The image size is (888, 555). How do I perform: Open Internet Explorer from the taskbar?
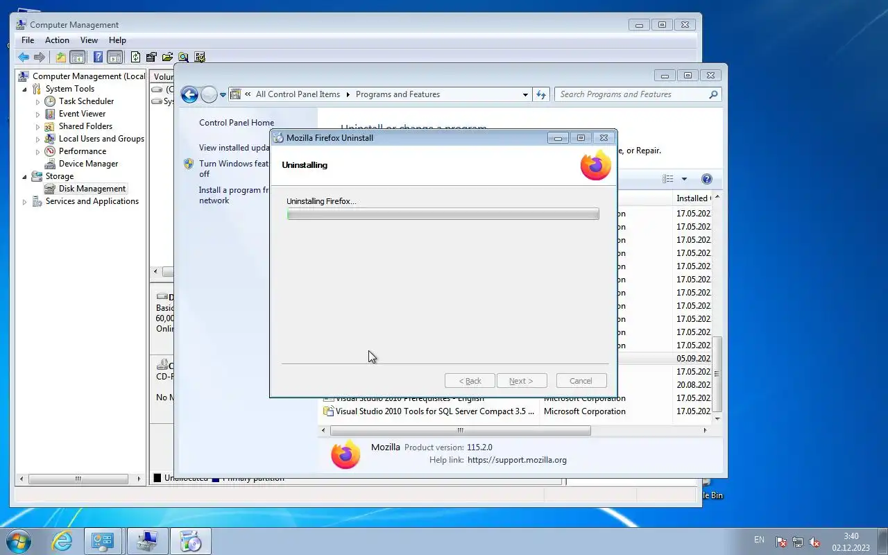point(62,541)
